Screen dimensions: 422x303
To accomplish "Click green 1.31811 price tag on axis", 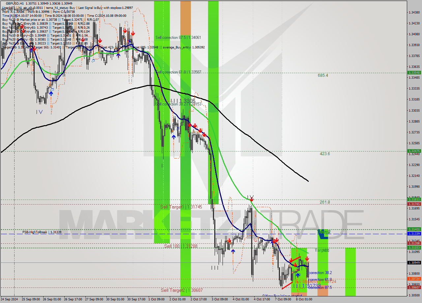I will 414,200.
